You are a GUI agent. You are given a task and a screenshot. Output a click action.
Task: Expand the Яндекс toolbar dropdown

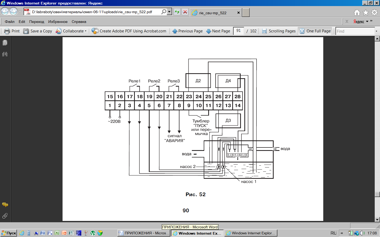[x=367, y=22]
